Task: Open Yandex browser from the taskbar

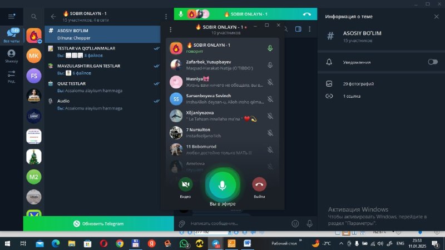Action: click(x=151, y=243)
